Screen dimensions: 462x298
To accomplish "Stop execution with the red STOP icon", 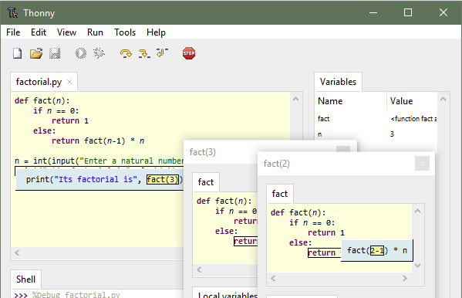I will pyautogui.click(x=189, y=53).
